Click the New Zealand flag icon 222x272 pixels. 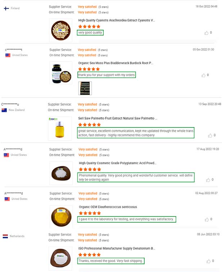click(x=4, y=110)
